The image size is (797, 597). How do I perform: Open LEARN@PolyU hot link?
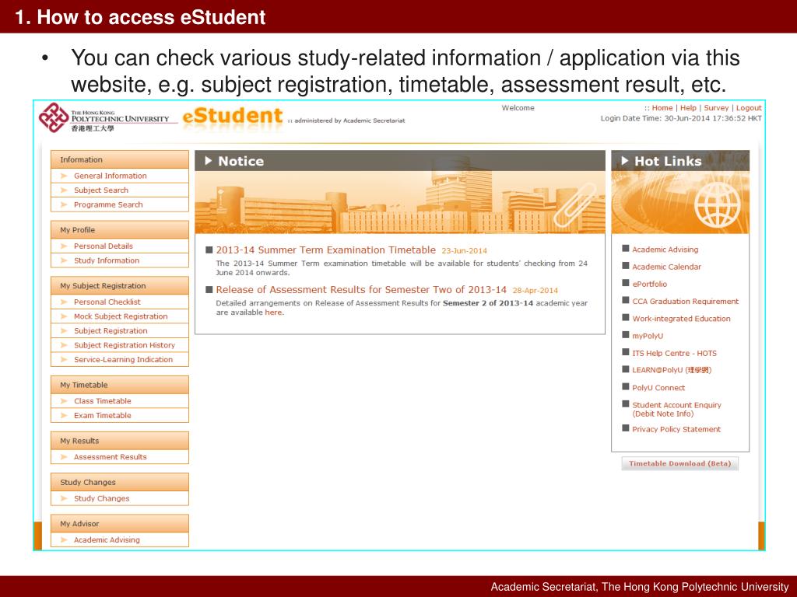point(672,370)
